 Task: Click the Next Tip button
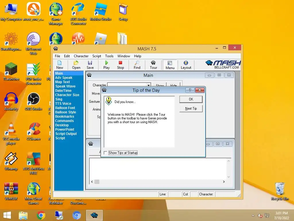[x=191, y=108]
